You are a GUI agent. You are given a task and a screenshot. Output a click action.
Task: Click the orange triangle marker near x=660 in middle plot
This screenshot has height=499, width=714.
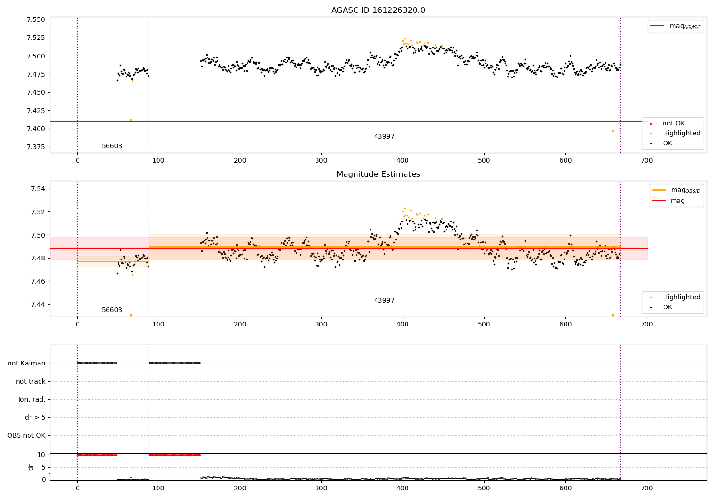click(613, 315)
